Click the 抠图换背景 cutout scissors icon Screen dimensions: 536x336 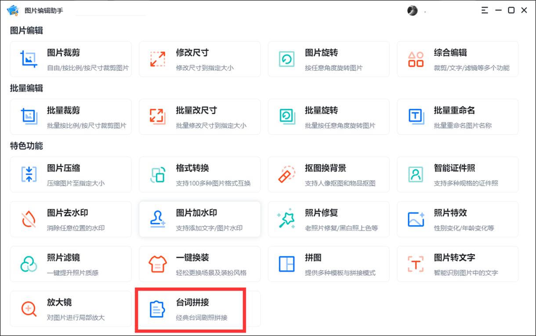(x=286, y=175)
